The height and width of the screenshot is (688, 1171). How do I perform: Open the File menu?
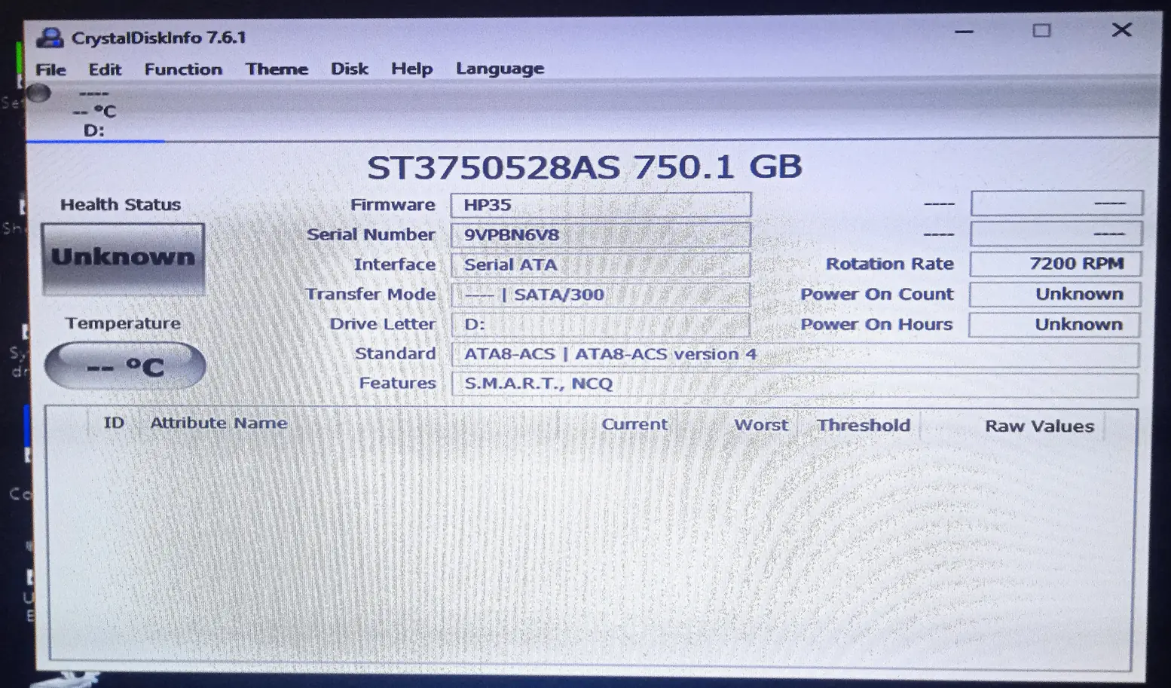click(x=50, y=69)
